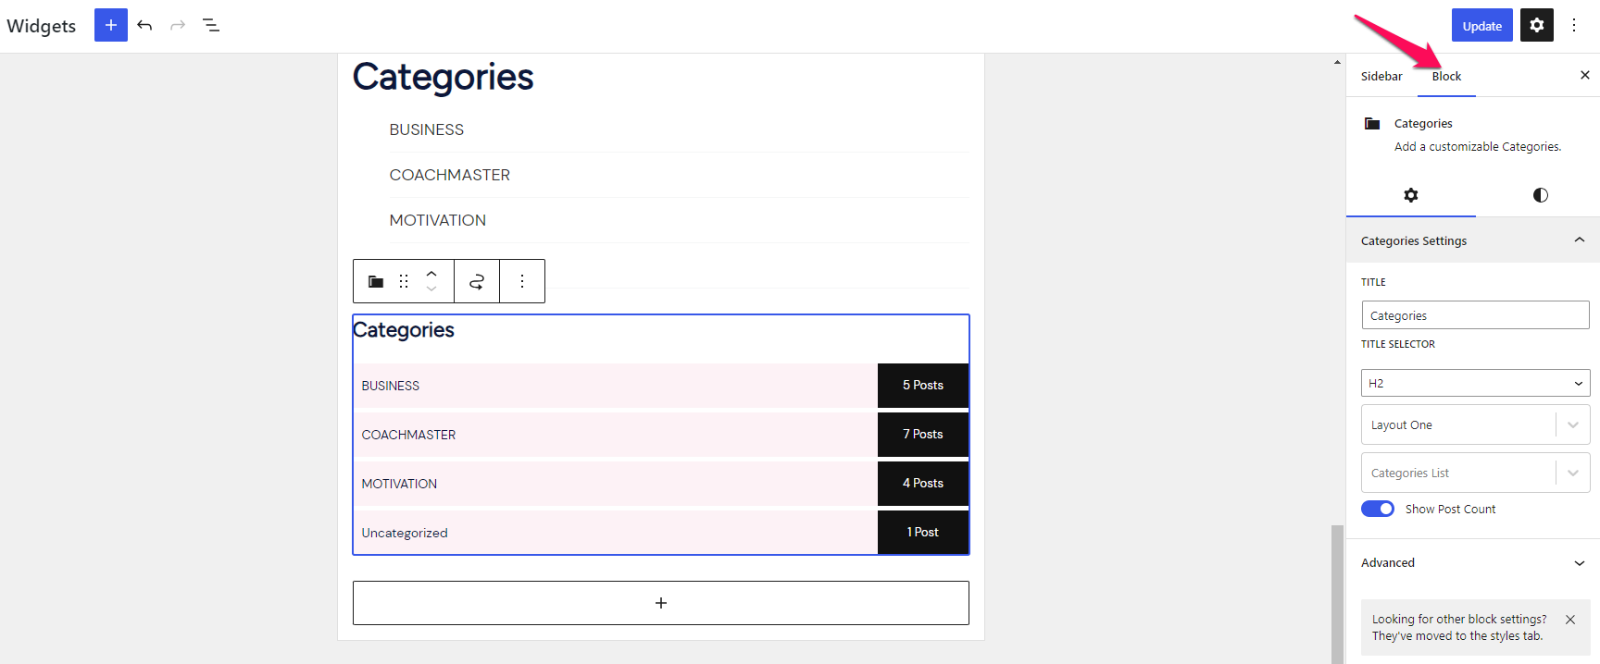Open the TITLE SELECTOR H2 dropdown

coord(1474,382)
